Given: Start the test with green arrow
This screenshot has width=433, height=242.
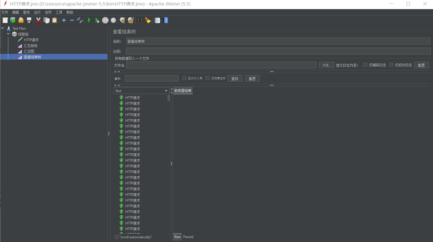Looking at the screenshot, I should click(89, 20).
